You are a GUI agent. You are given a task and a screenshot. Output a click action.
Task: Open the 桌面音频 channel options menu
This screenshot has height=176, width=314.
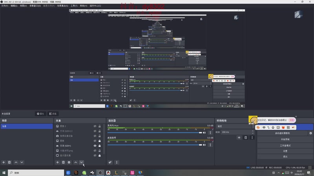point(210,145)
